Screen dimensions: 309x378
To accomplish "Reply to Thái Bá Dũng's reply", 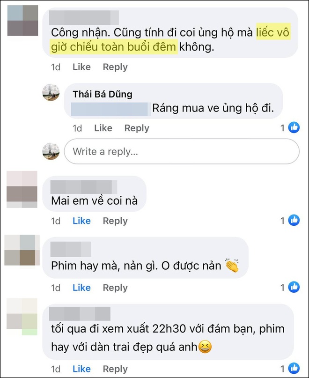I will 137,128.
